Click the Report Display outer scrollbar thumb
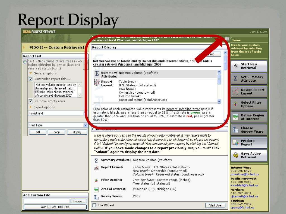The width and height of the screenshot is (286, 214). click(x=225, y=62)
